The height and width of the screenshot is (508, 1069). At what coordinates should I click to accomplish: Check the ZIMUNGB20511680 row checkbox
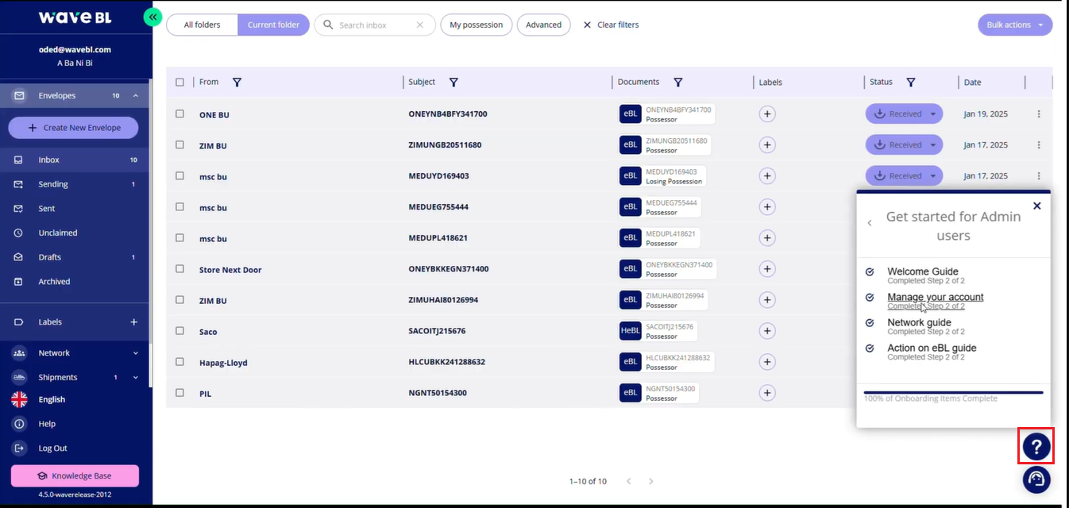pos(179,145)
